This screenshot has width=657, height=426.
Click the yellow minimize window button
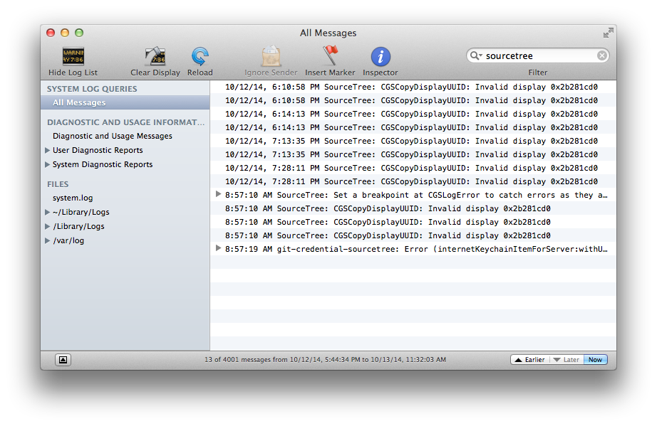coord(65,33)
